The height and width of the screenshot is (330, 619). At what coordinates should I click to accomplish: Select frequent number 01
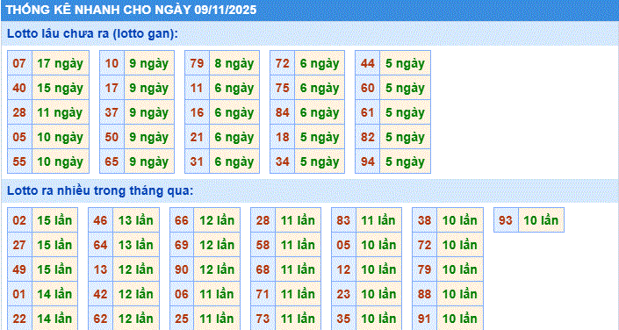19,294
